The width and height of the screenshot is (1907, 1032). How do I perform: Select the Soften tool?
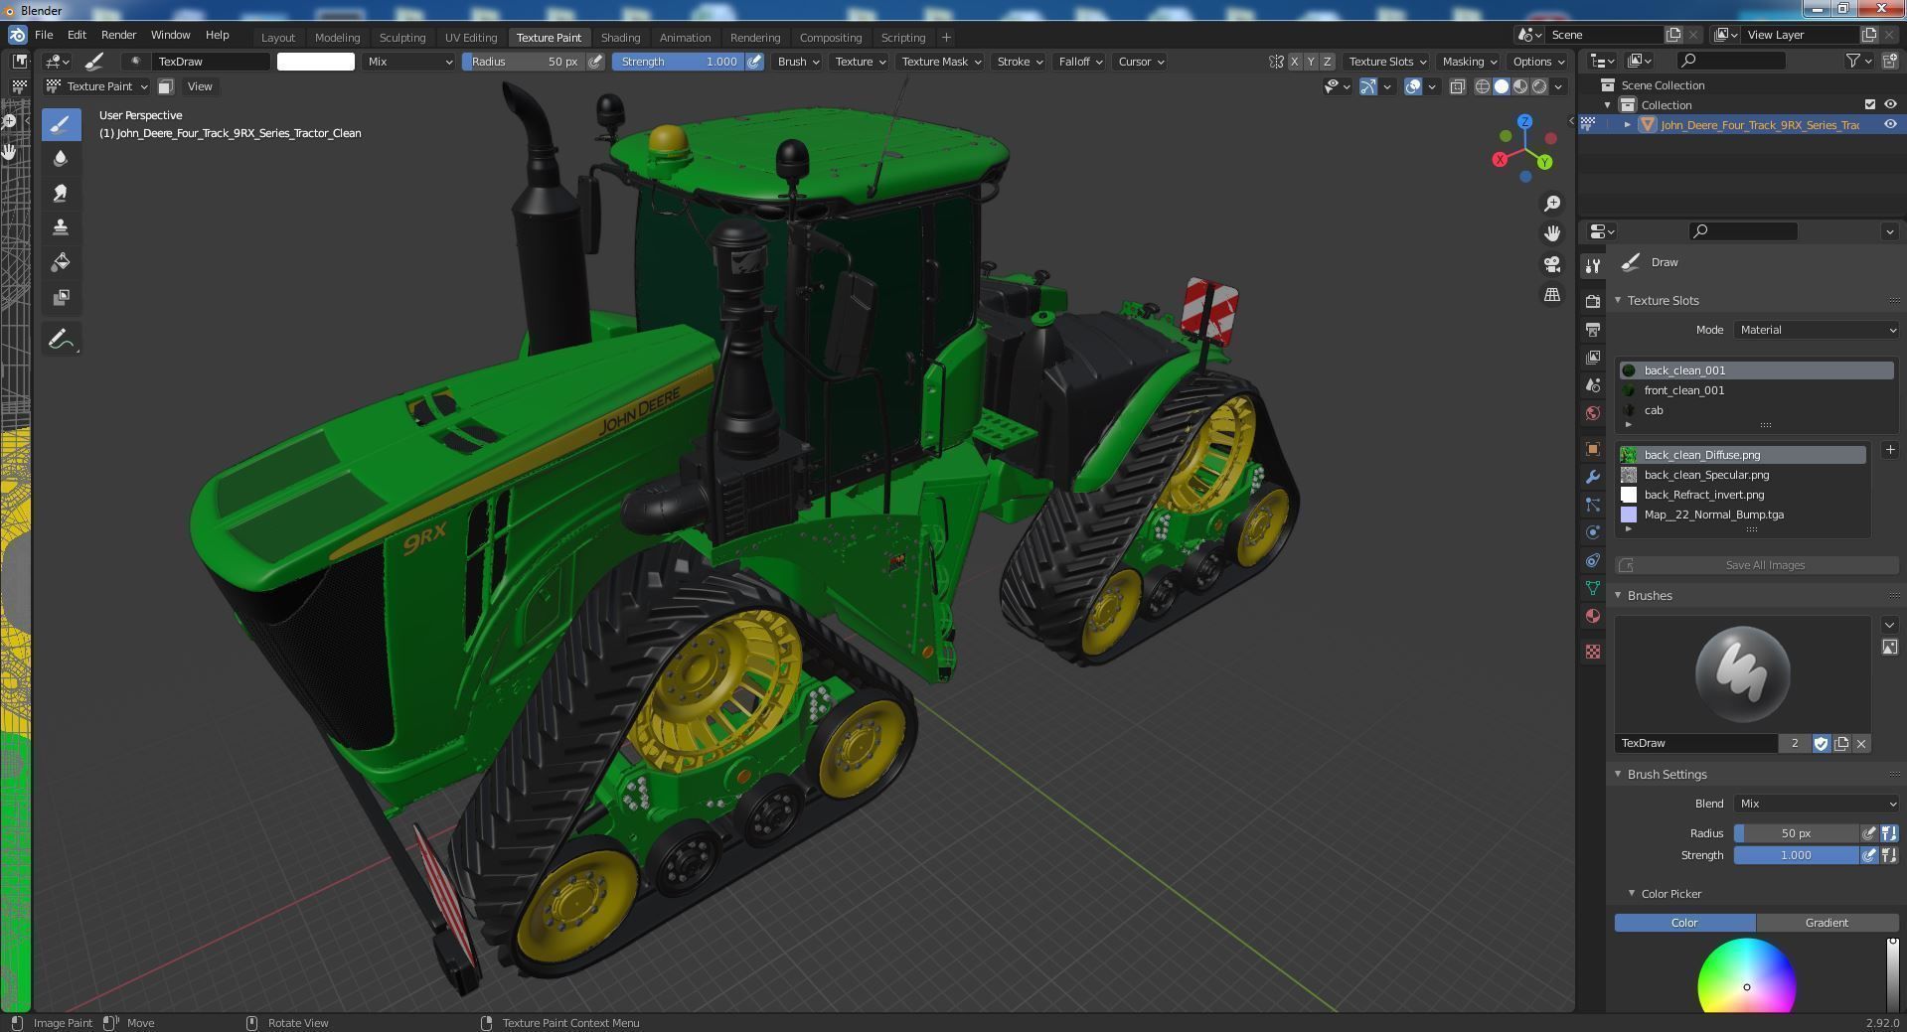click(x=61, y=159)
